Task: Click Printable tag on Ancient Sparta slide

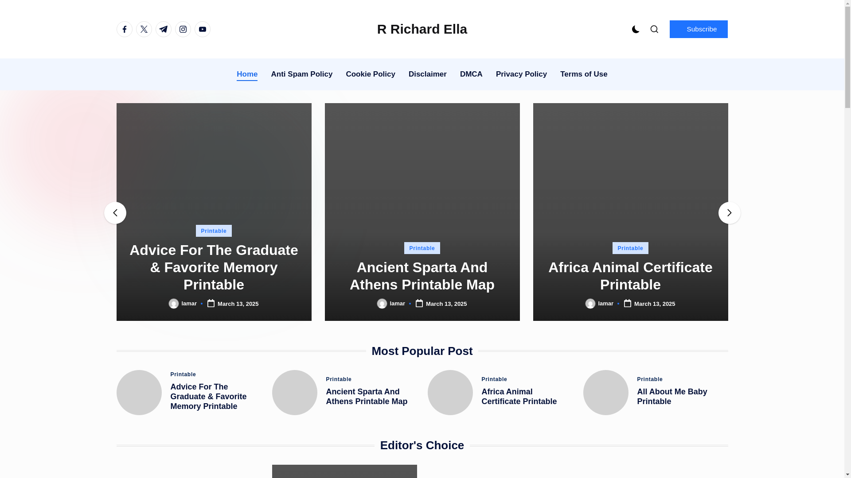Action: (422, 248)
